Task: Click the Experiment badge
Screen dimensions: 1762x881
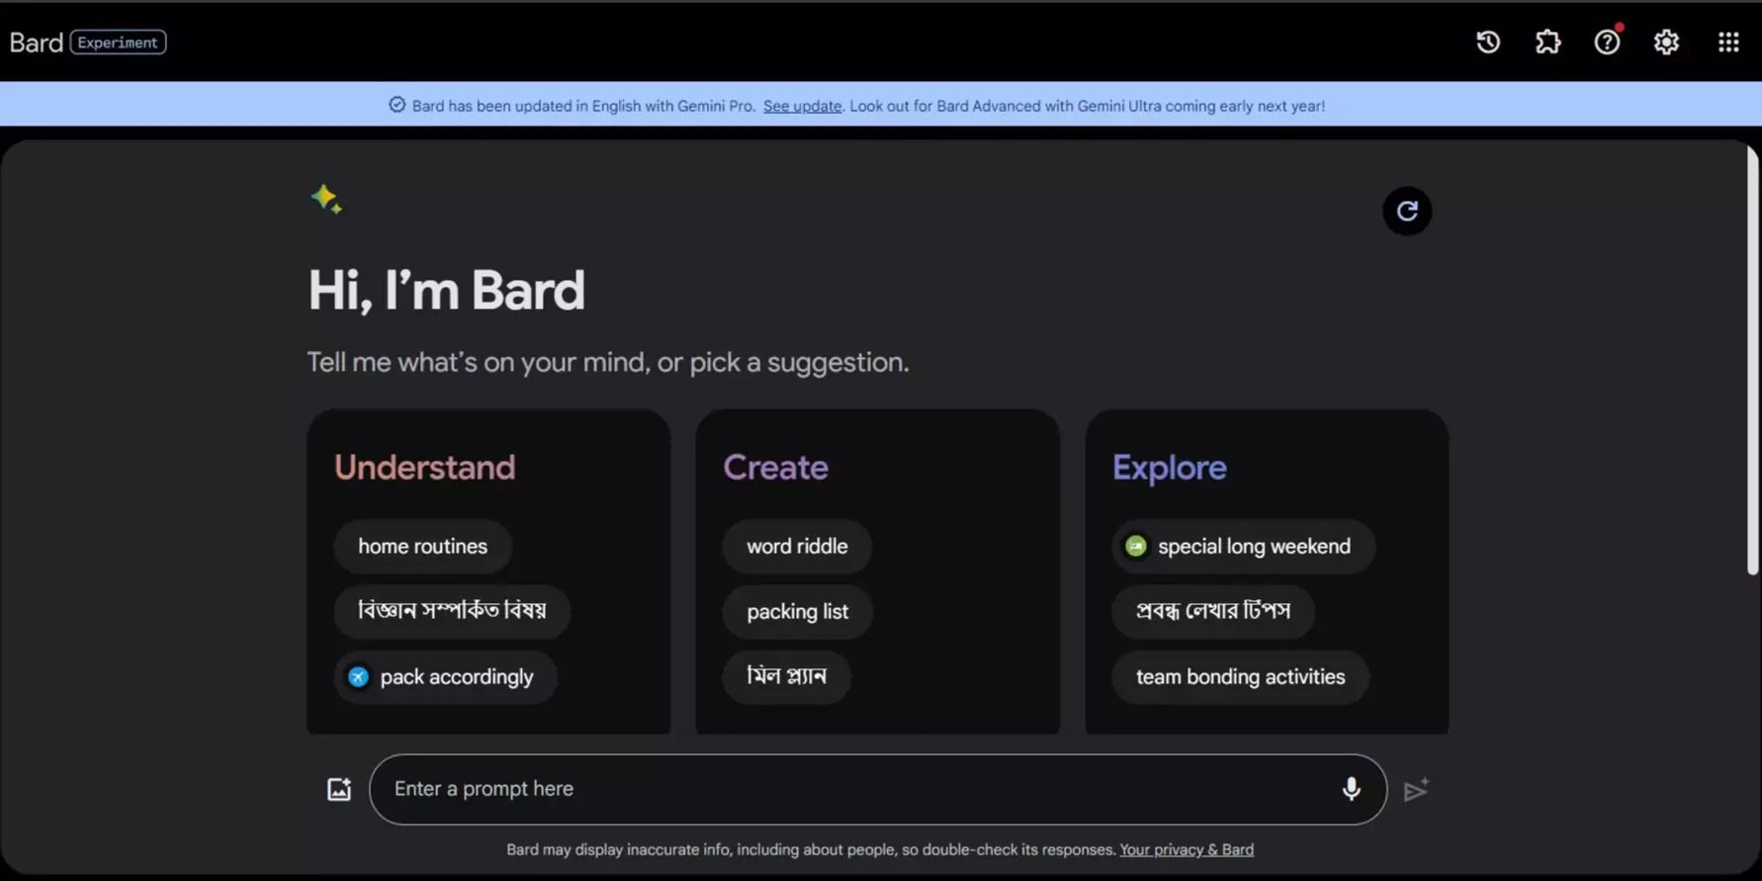Action: pyautogui.click(x=118, y=42)
